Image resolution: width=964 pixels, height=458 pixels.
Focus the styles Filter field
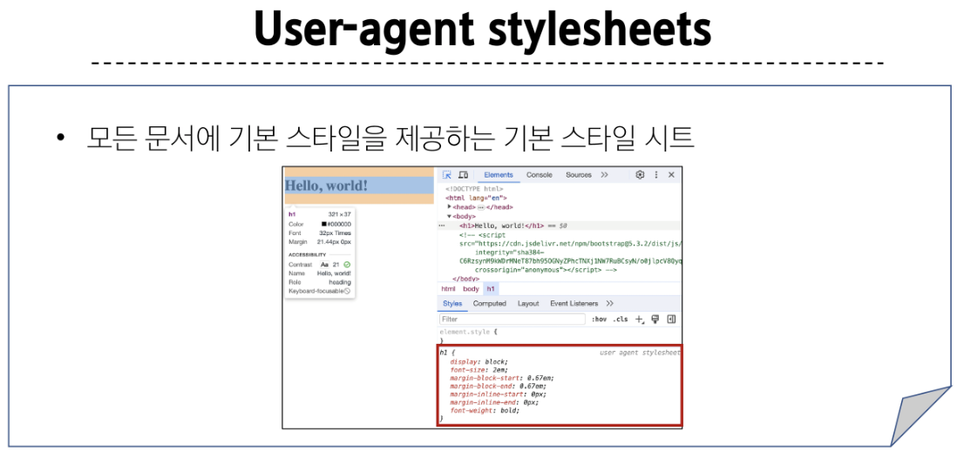click(513, 320)
